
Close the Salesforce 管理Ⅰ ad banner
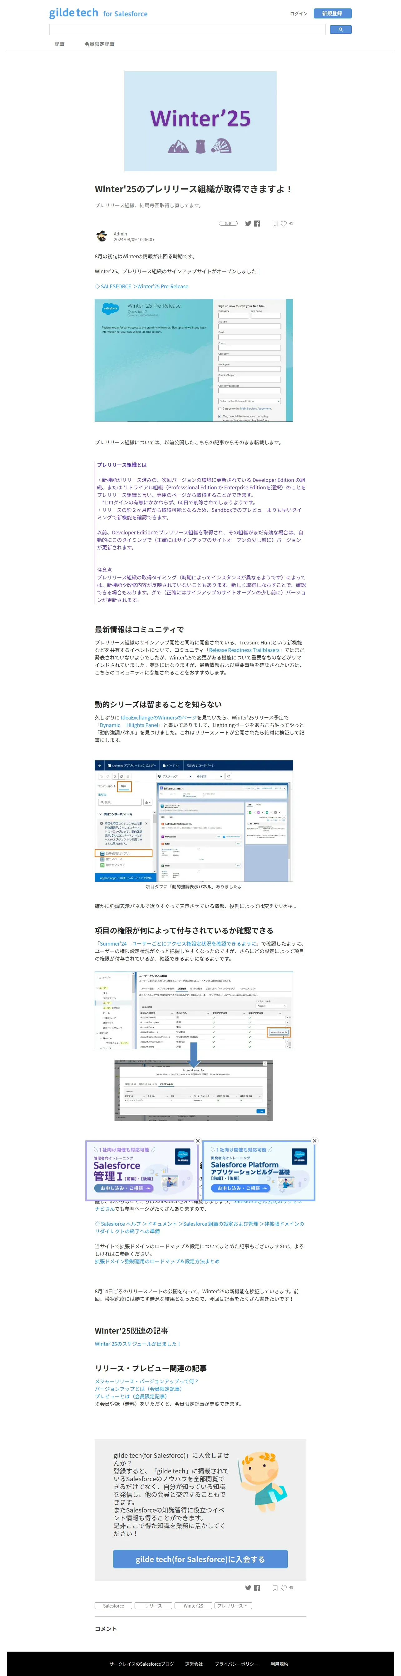(x=198, y=1141)
